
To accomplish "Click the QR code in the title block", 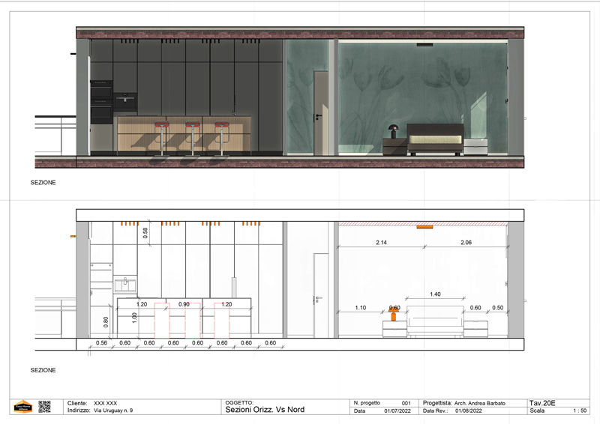I will pos(44,407).
